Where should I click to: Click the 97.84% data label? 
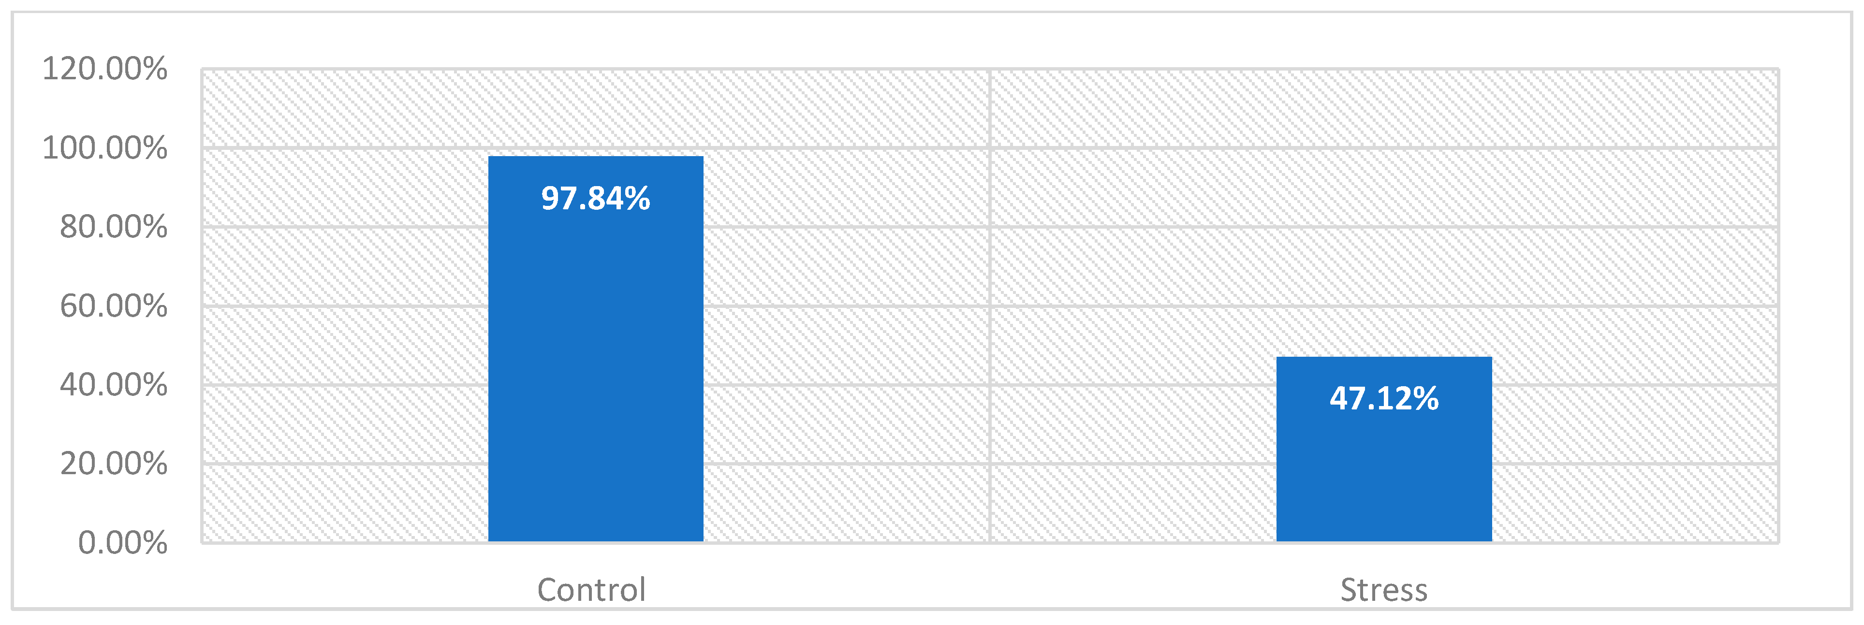596,198
